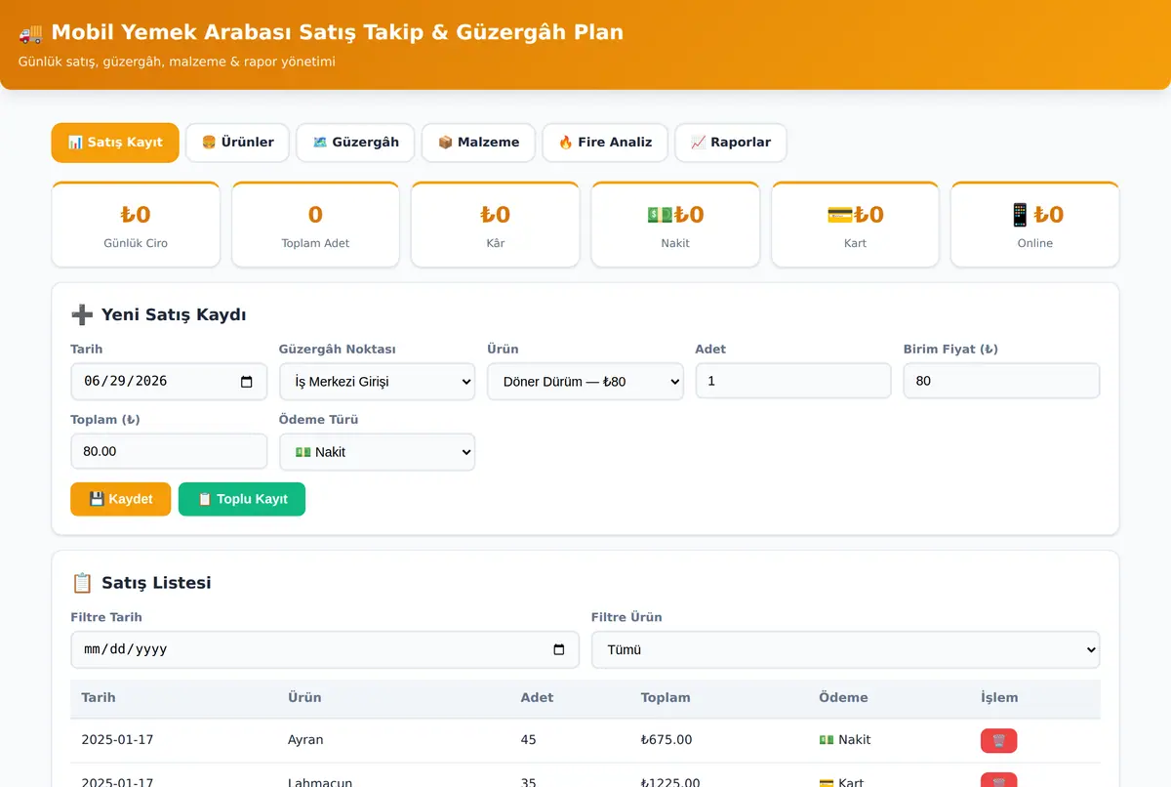Click the Toplu Kayıt button
The image size is (1171, 787).
pos(242,499)
